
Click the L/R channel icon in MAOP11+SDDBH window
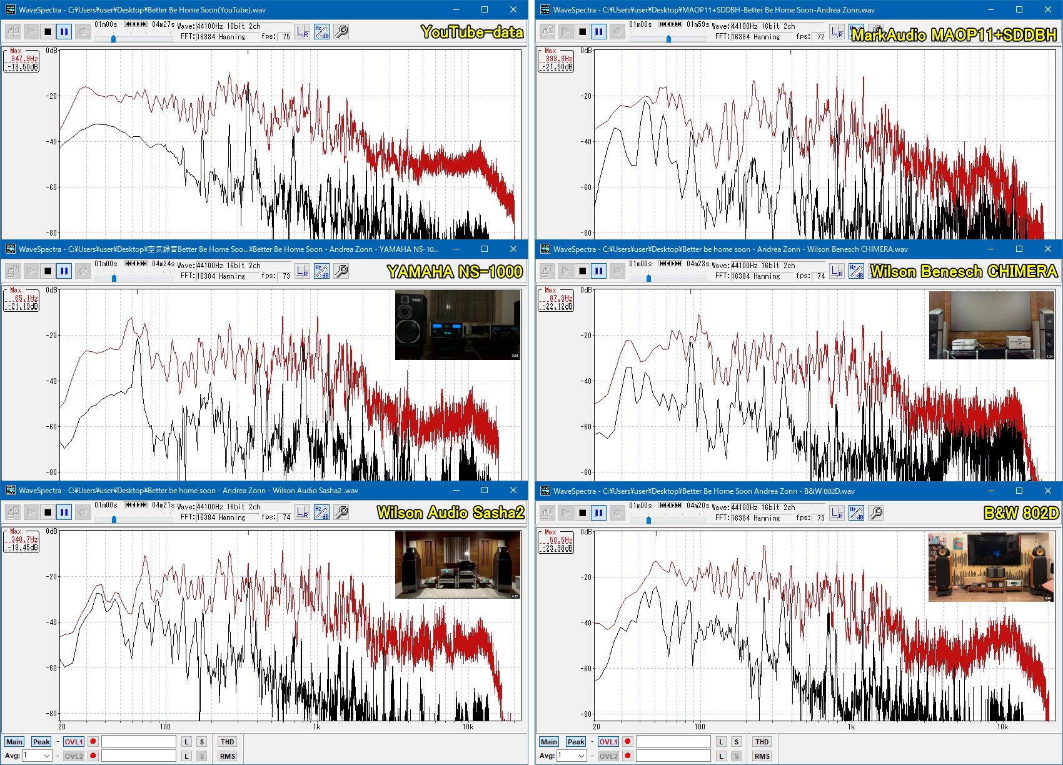click(837, 31)
